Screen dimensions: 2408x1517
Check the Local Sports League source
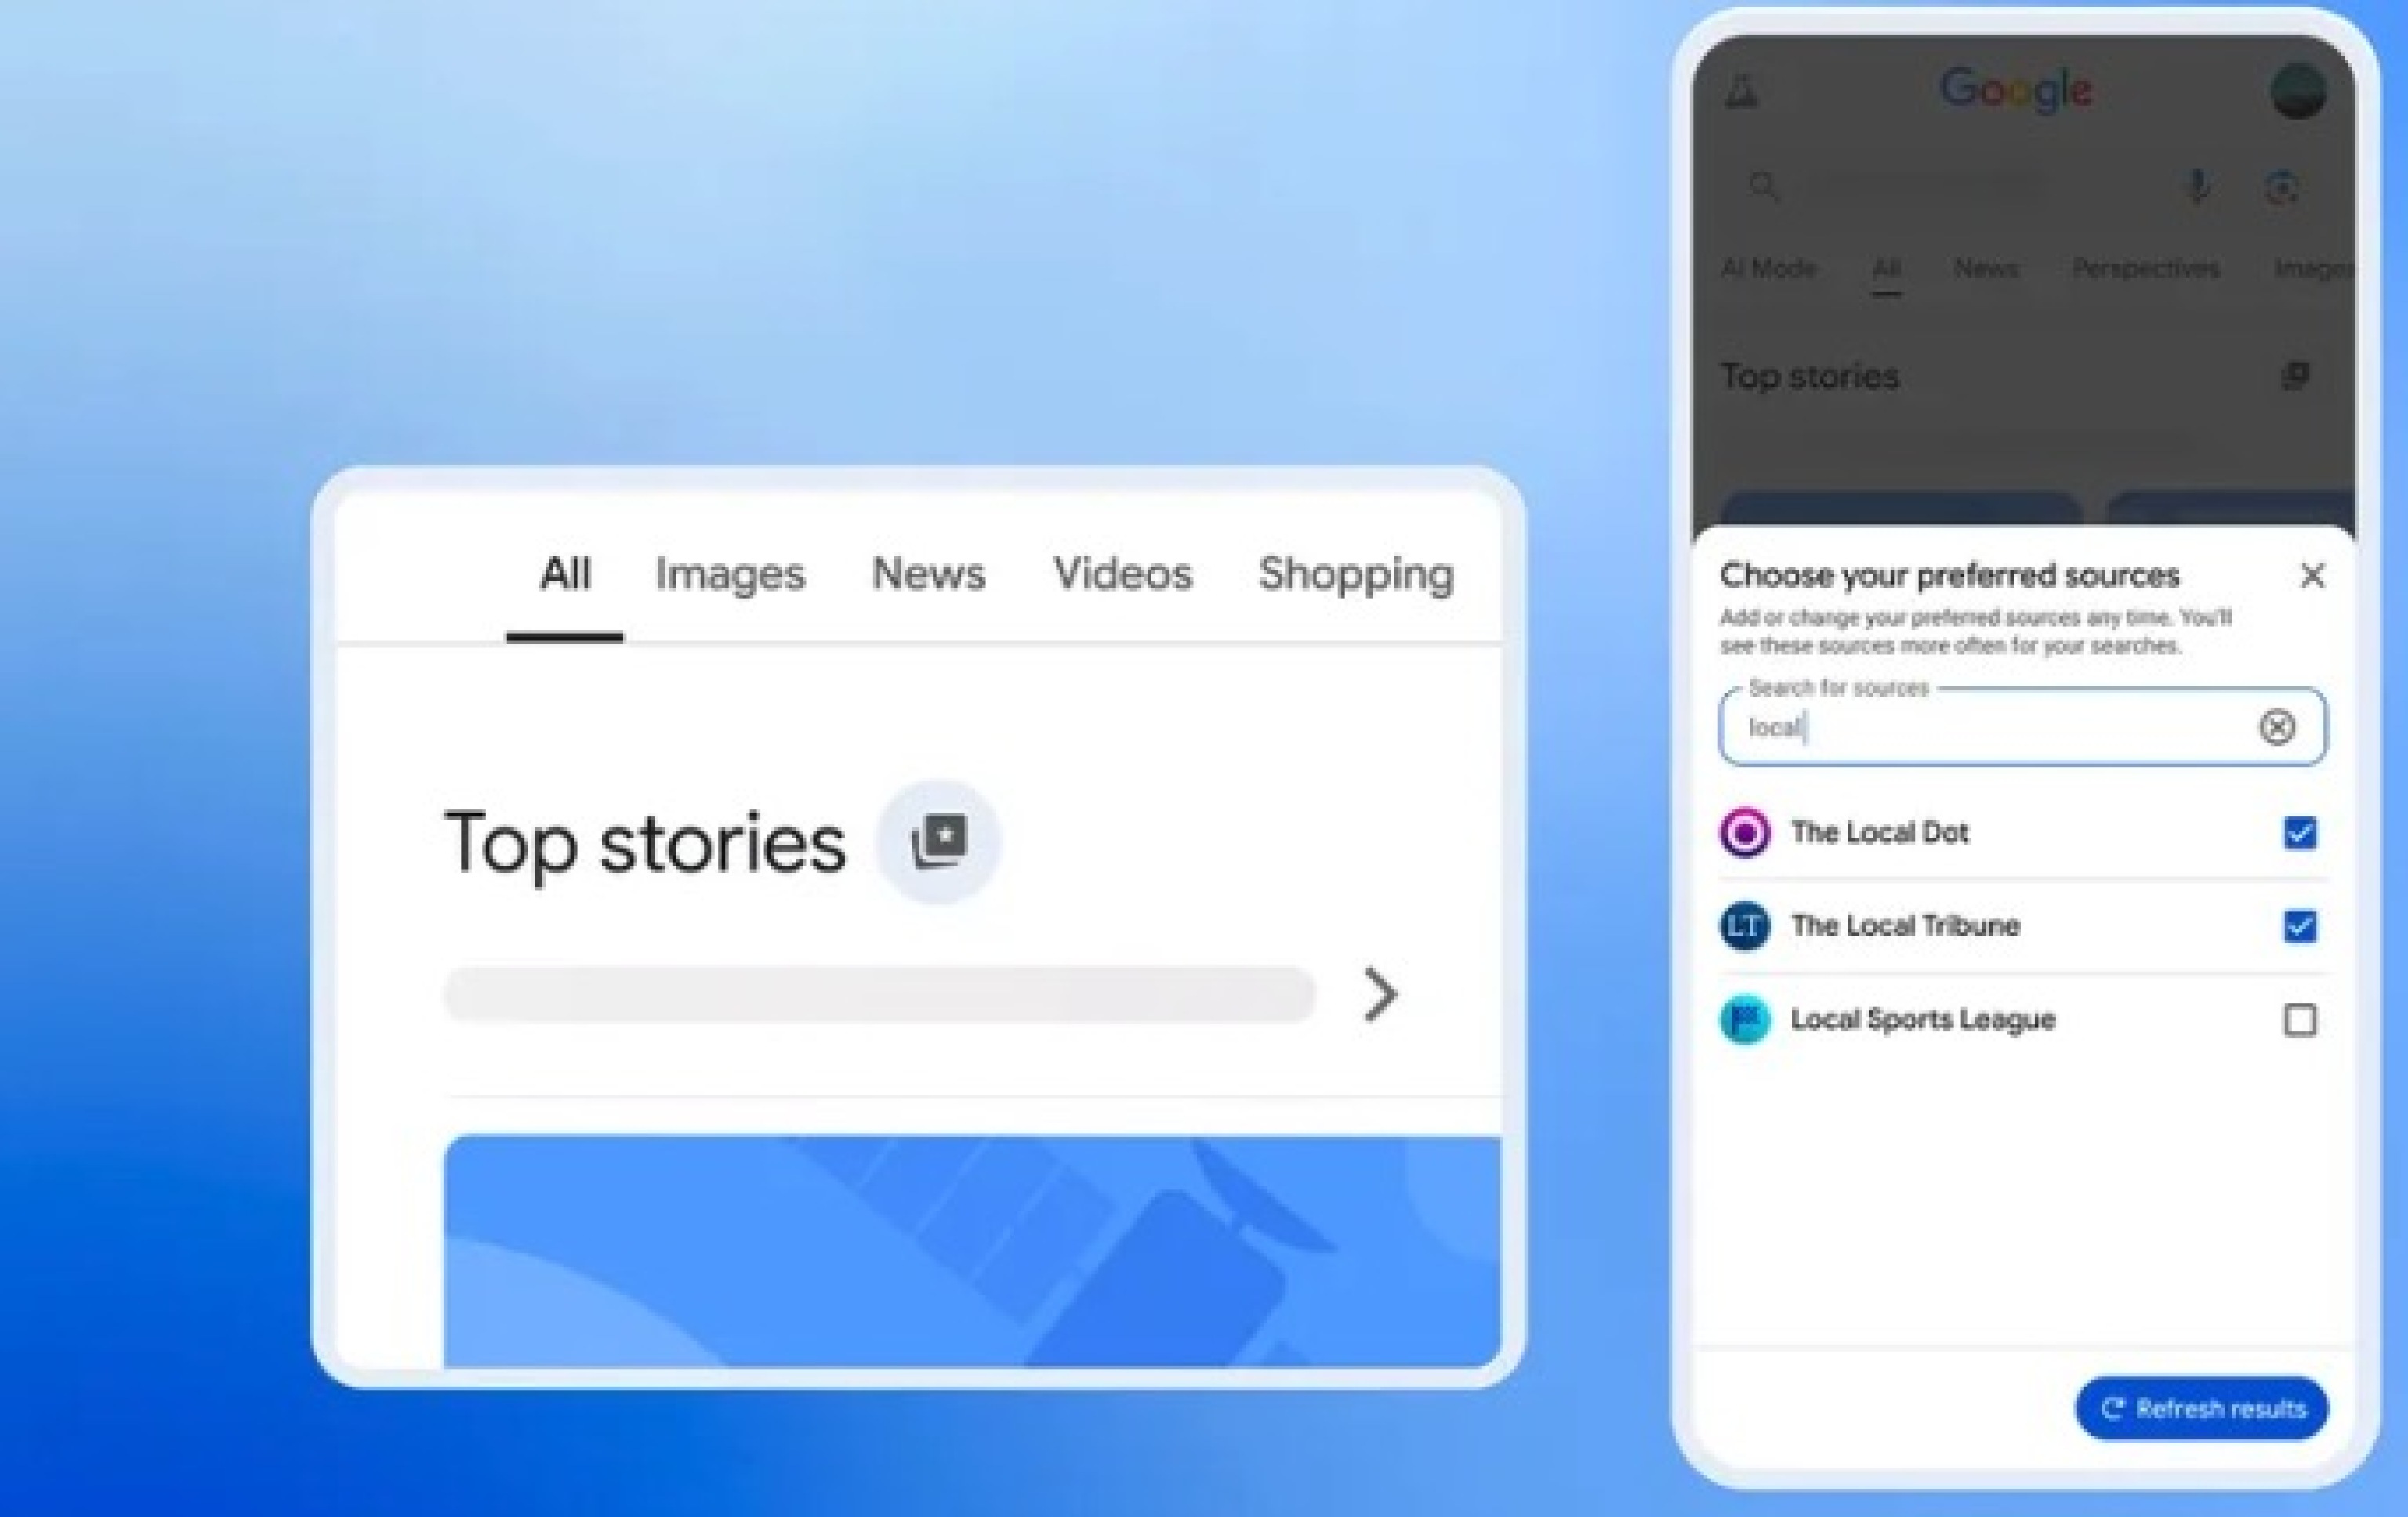click(x=2299, y=1020)
